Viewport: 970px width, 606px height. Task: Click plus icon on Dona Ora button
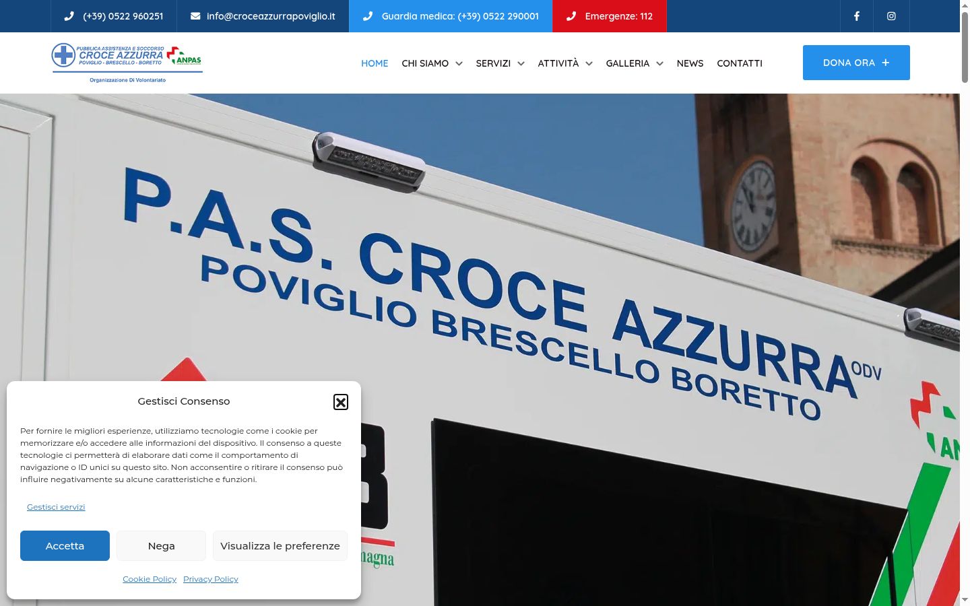coord(886,63)
